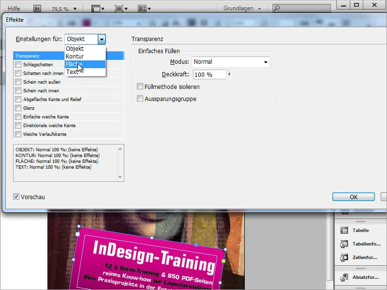Click the Schein nach außen label
The width and height of the screenshot is (387, 290).
click(42, 82)
